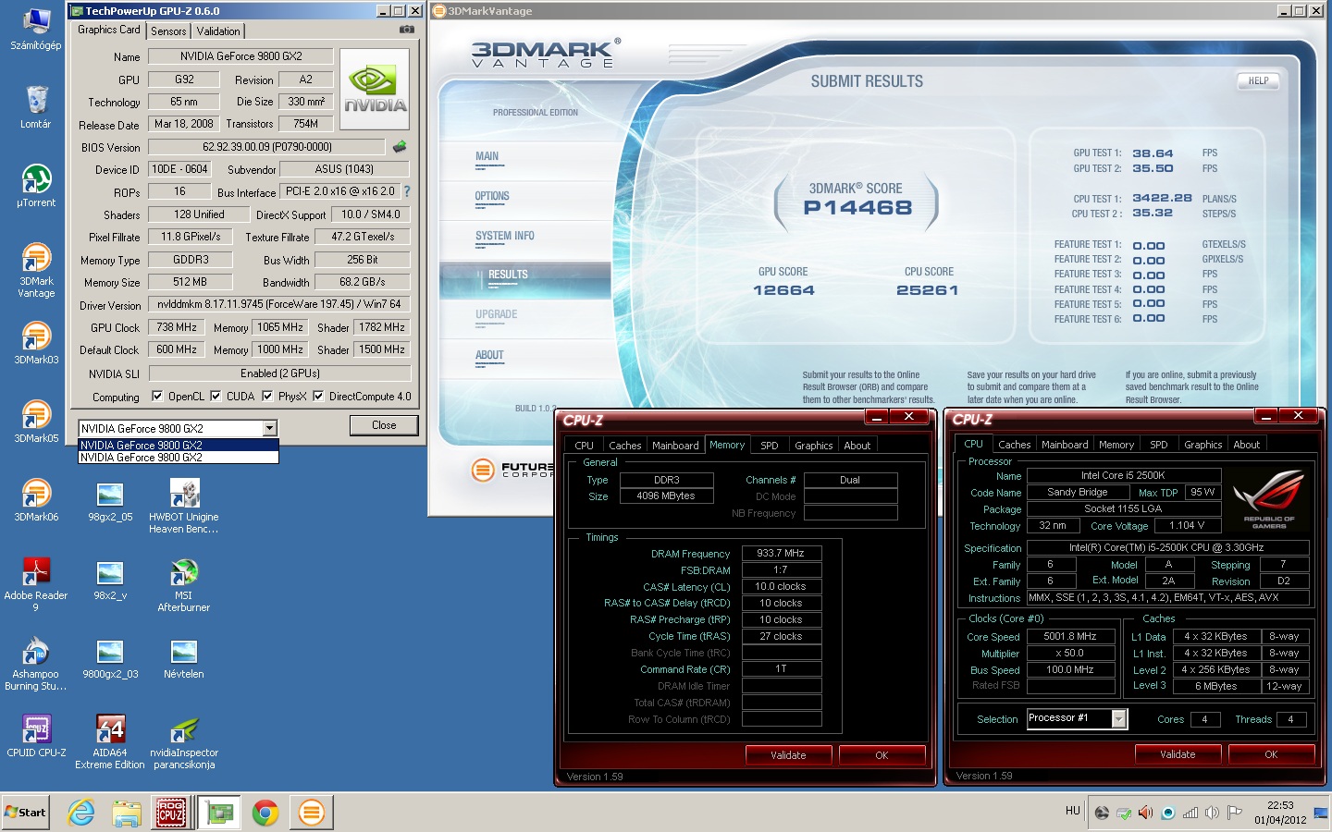Open Adobe Reader 9 desktop icon
Screen dimensions: 1332x832
click(36, 584)
